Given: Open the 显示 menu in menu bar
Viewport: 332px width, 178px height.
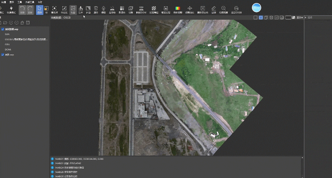Looking at the screenshot, I should 11,2.
